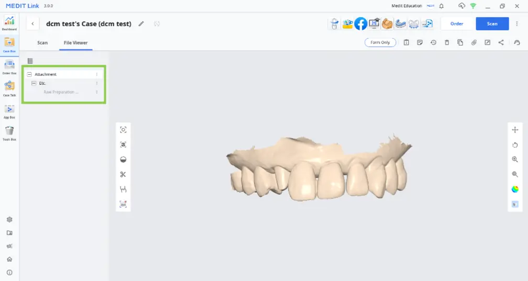Click the 3D model of teeth
The height and width of the screenshot is (281, 528).
point(318,169)
